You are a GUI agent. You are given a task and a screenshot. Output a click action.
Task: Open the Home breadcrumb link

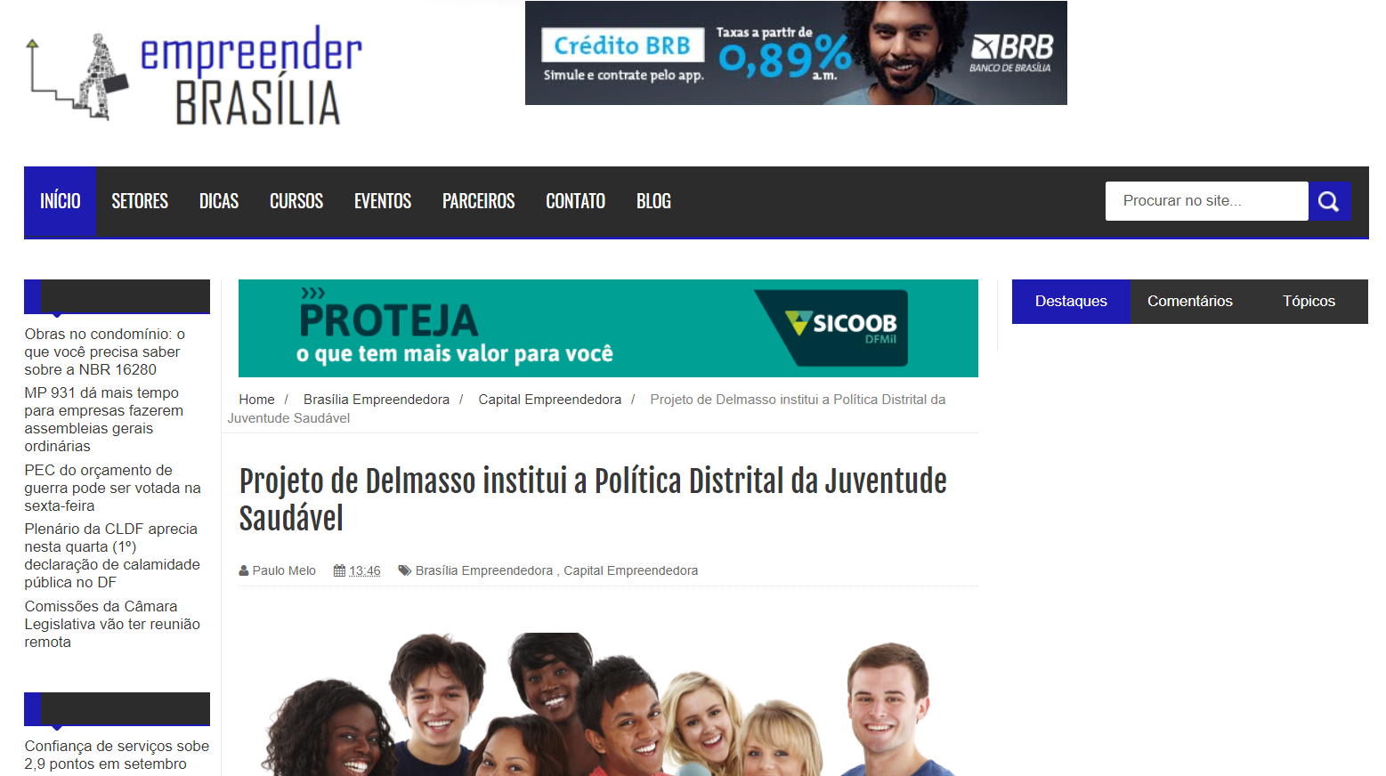tap(256, 400)
